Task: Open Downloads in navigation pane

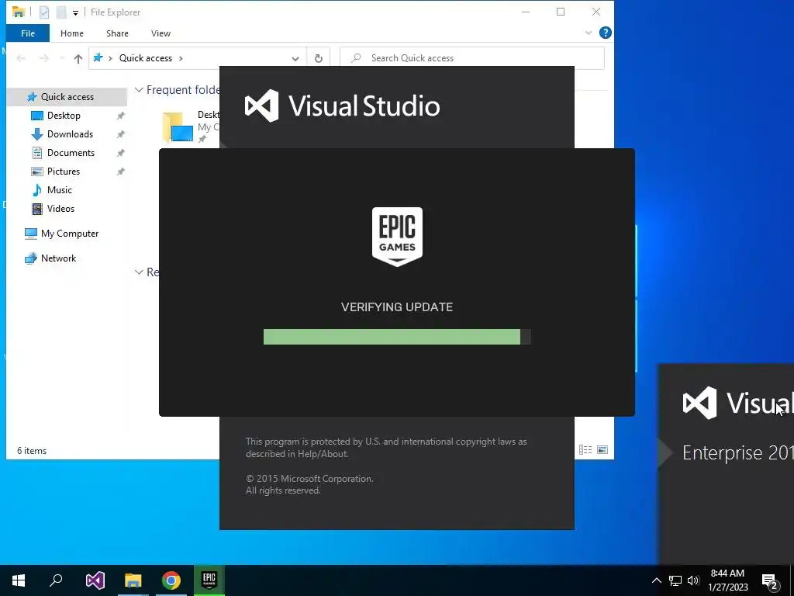Action: coord(70,134)
